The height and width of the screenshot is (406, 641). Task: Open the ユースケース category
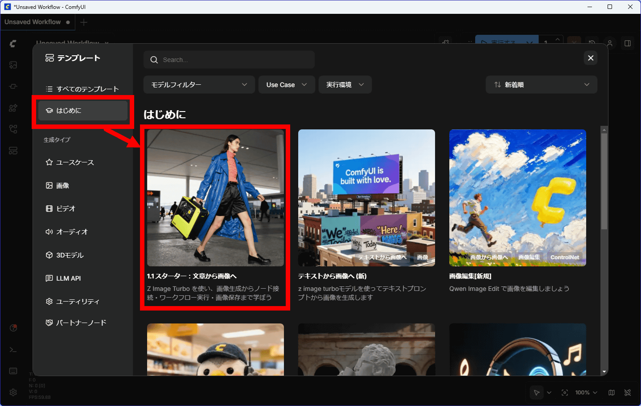(x=75, y=162)
